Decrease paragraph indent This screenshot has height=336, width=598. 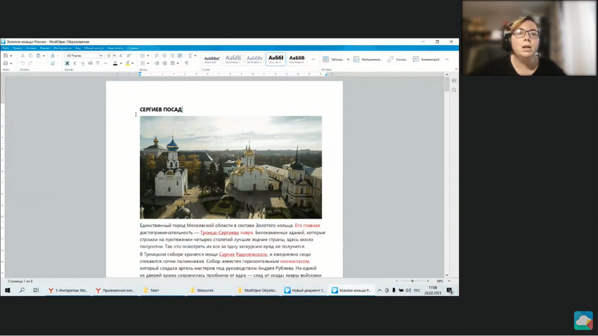[x=157, y=63]
